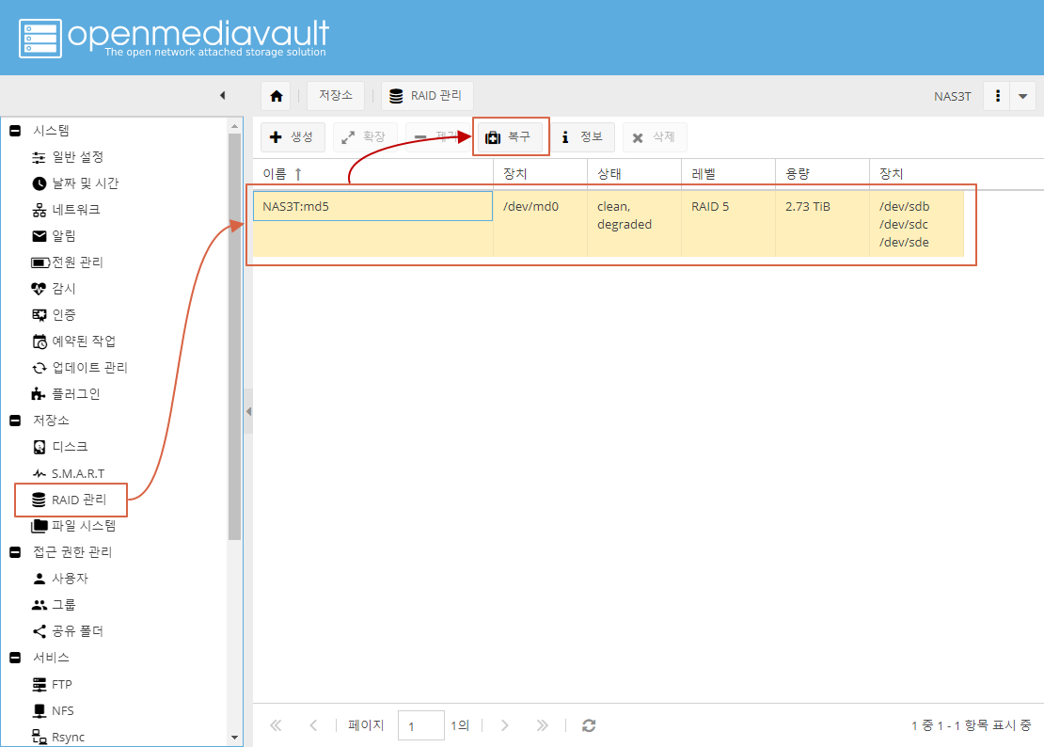
Task: Open the FTP service page
Action: 52,684
